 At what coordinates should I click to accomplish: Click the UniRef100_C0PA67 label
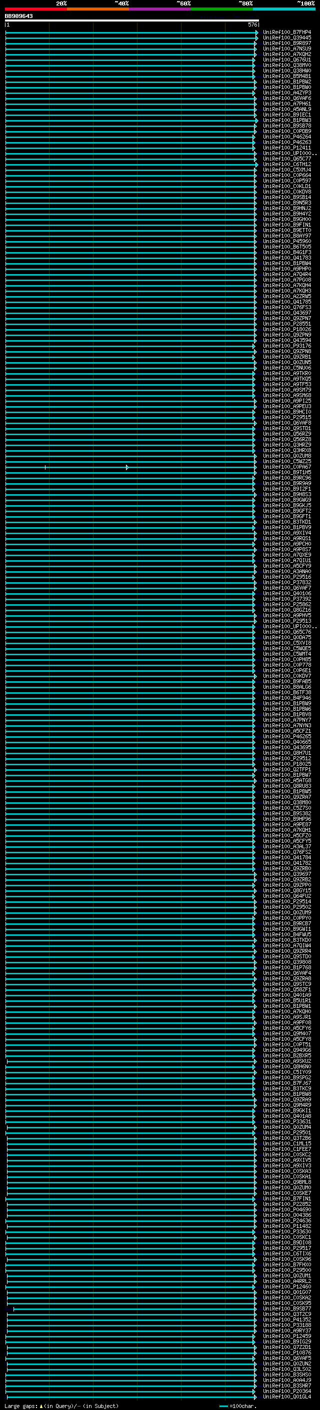(286, 467)
